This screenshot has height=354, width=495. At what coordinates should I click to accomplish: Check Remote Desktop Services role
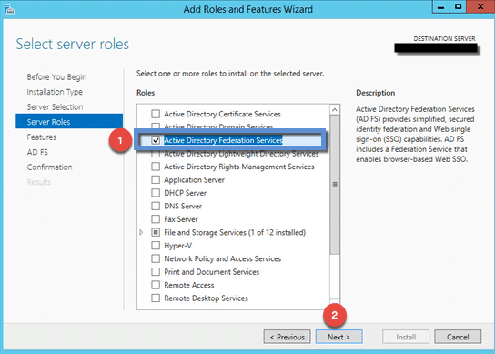click(x=156, y=298)
